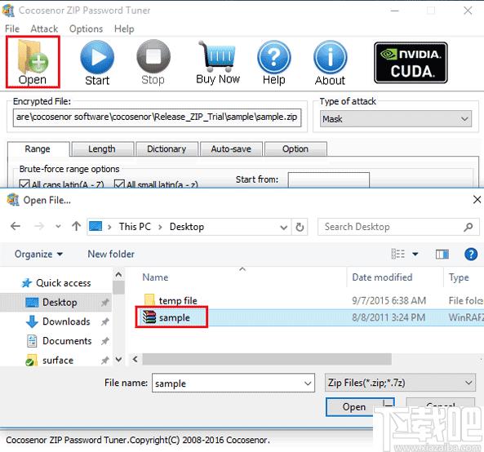Sort by Name column header
Image resolution: width=484 pixels, height=452 pixels.
[155, 277]
